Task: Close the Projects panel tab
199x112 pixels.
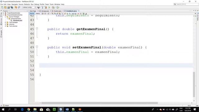Action: (9, 11)
